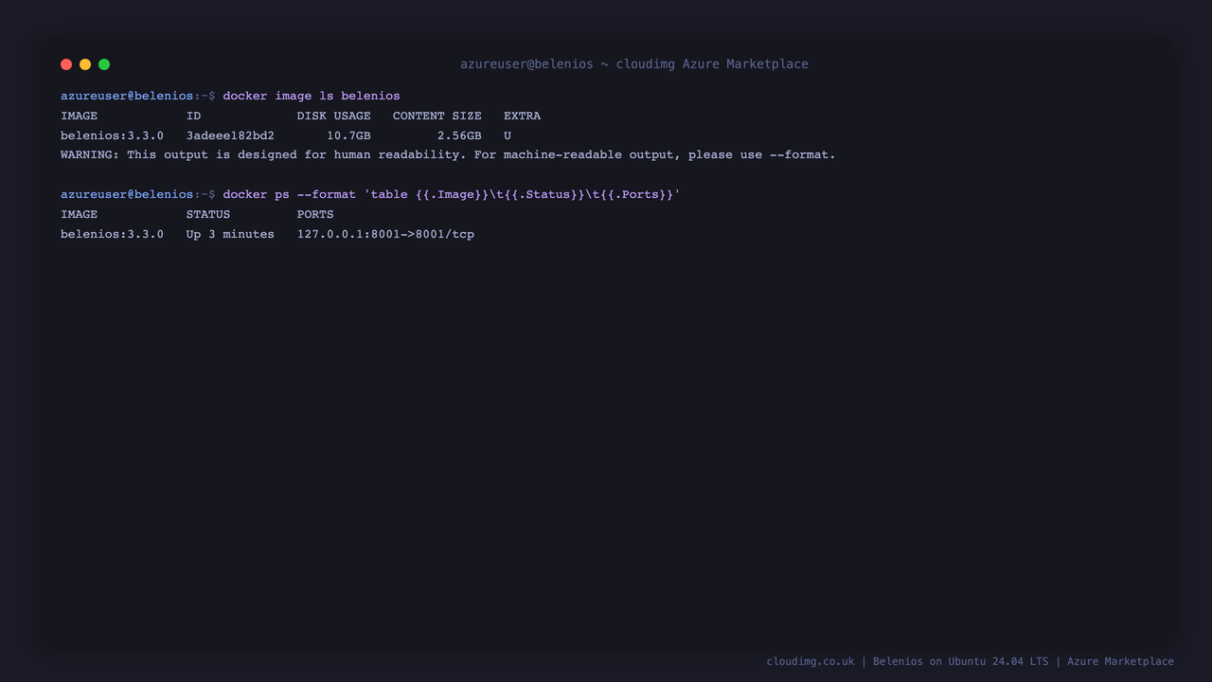Click the status value 'Up 3 minutes'
1212x682 pixels.
(230, 234)
